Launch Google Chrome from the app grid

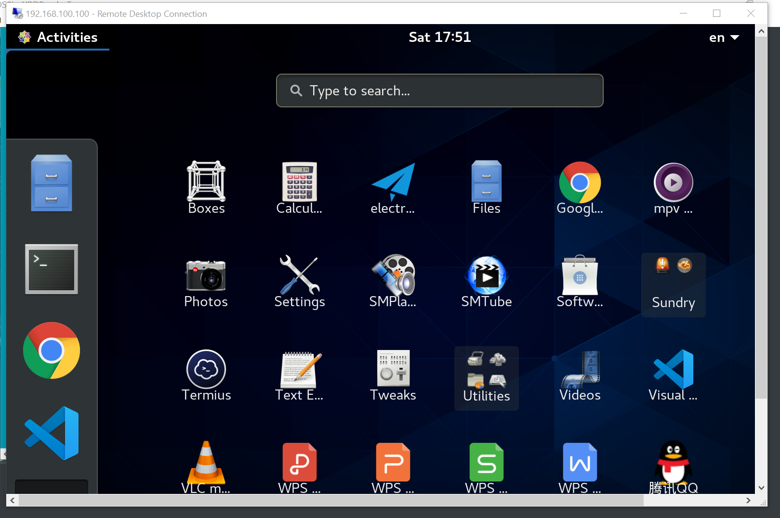click(x=580, y=188)
